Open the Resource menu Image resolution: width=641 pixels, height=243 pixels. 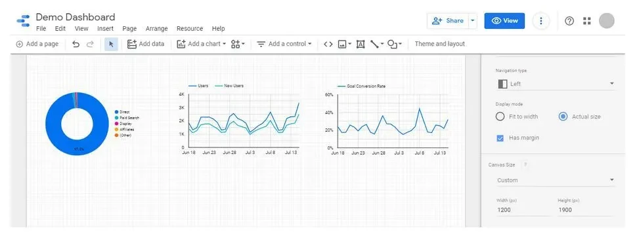pyautogui.click(x=190, y=29)
